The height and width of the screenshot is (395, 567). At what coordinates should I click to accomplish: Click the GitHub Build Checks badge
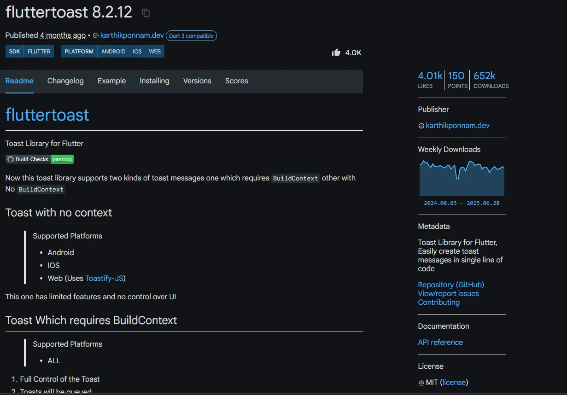coord(40,159)
